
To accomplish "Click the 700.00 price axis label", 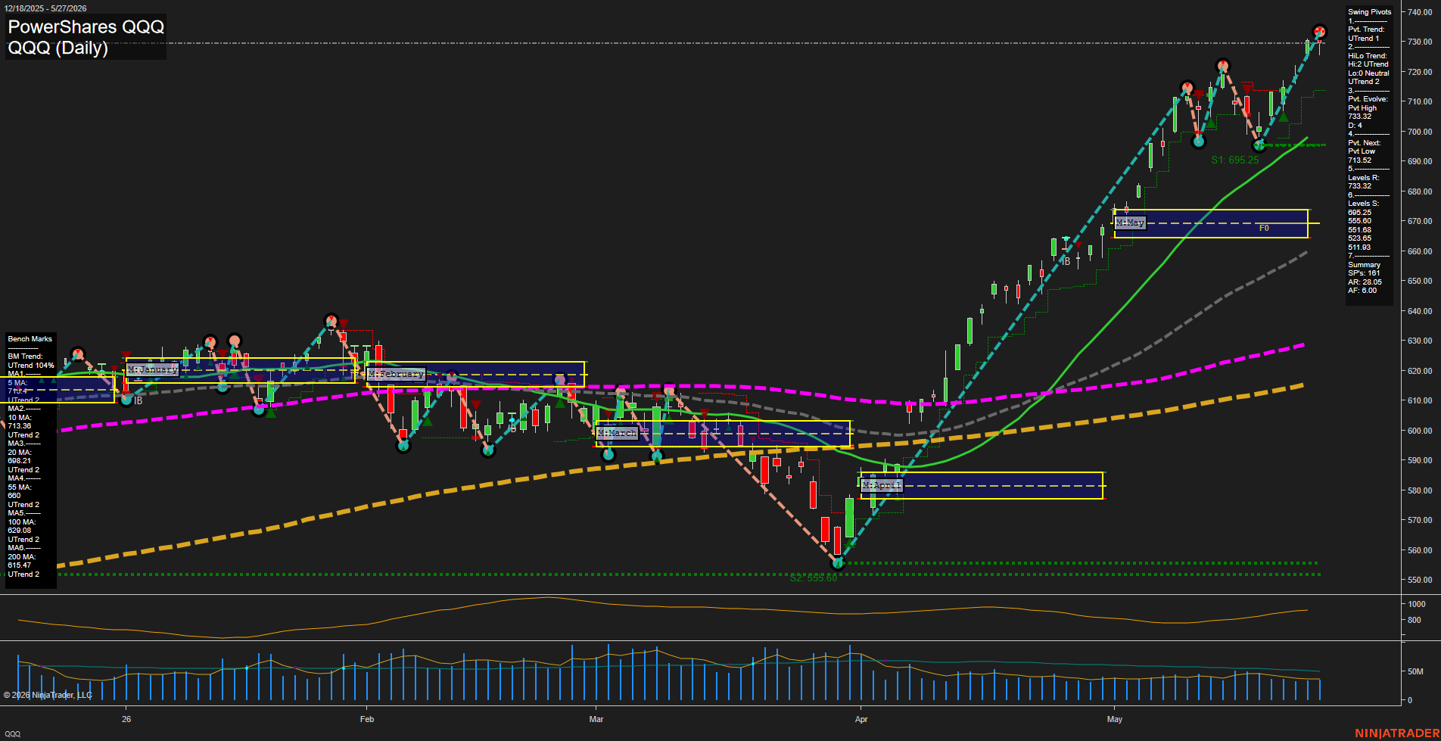I will click(x=1419, y=132).
